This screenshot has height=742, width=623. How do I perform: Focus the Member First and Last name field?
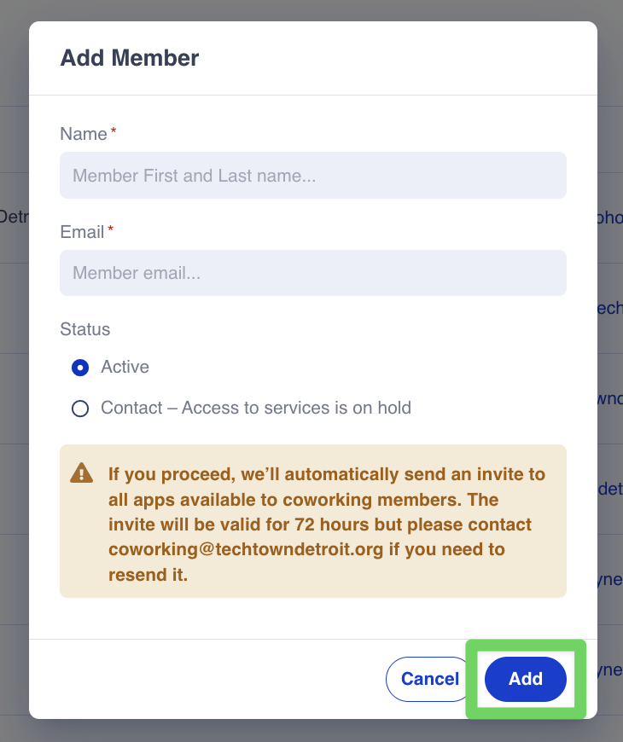(312, 176)
